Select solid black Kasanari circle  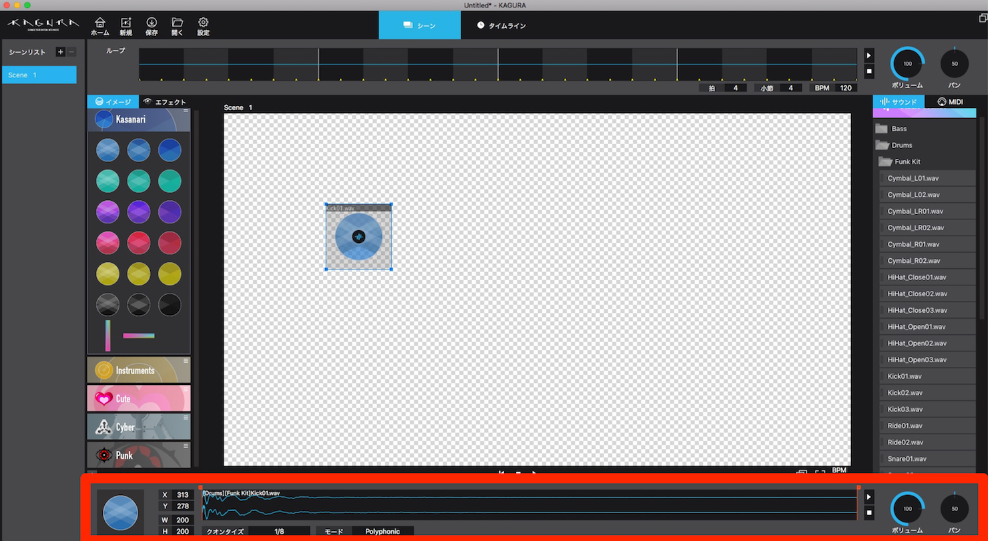[170, 305]
